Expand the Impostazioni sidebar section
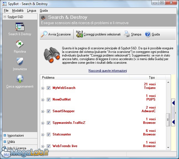The width and height of the screenshot is (179, 159). pyautogui.click(x=5, y=135)
